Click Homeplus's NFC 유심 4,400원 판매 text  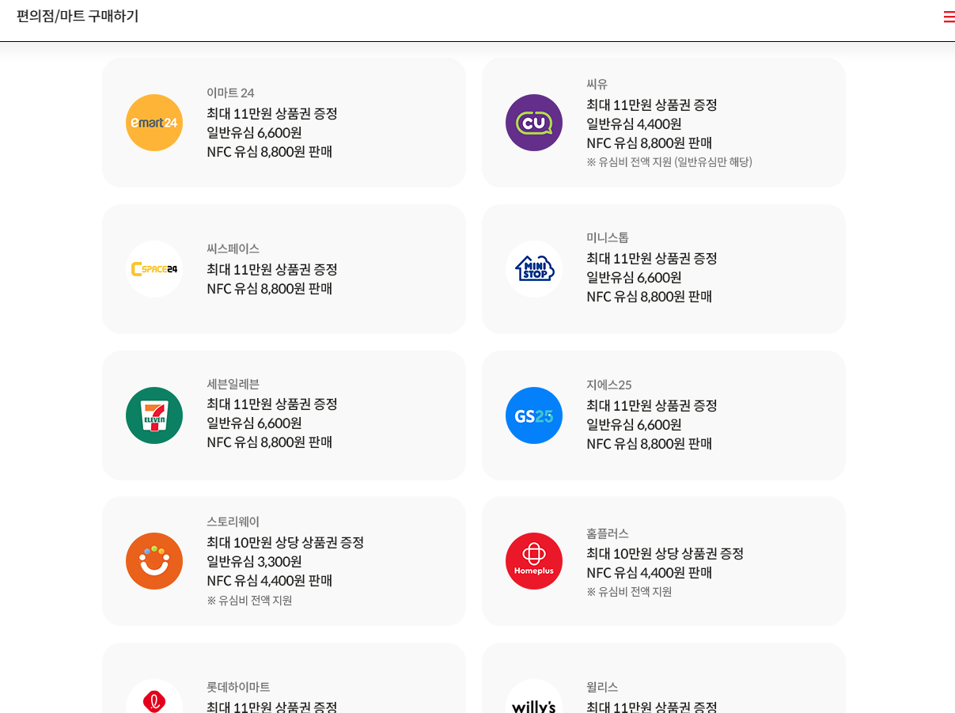(x=650, y=572)
